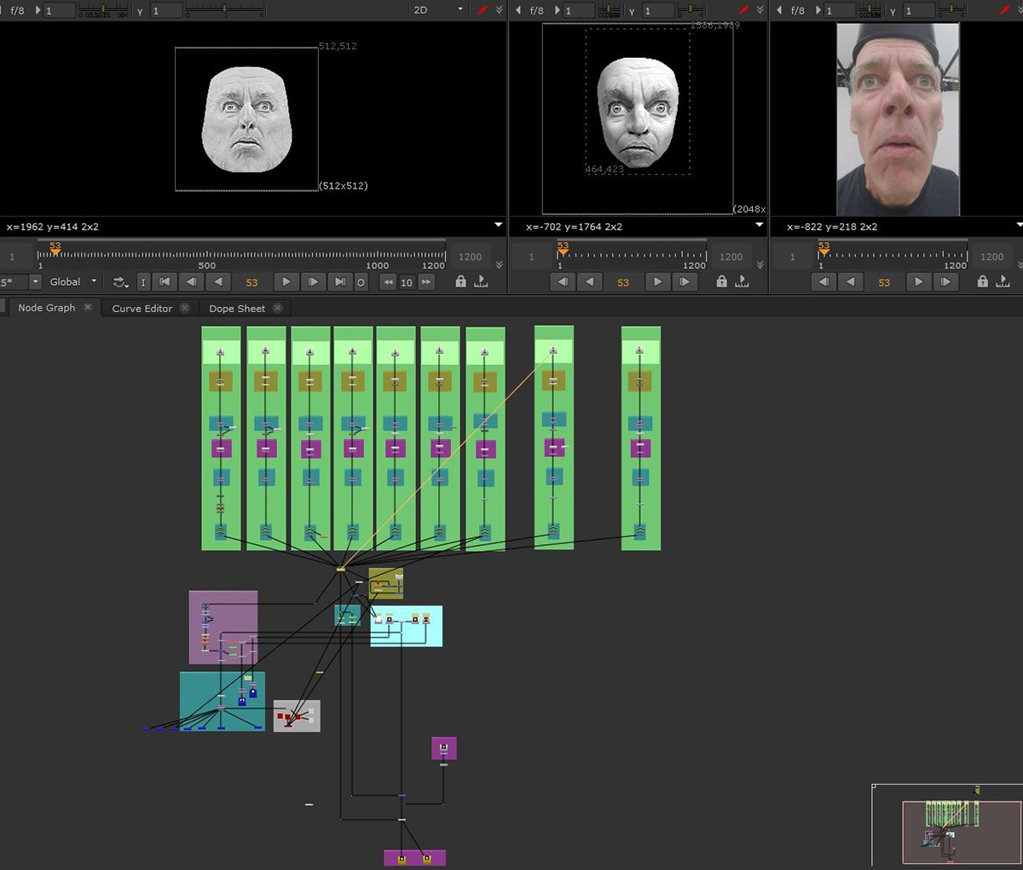Click the play backward button in the middle viewer
The height and width of the screenshot is (870, 1023).
(x=589, y=281)
